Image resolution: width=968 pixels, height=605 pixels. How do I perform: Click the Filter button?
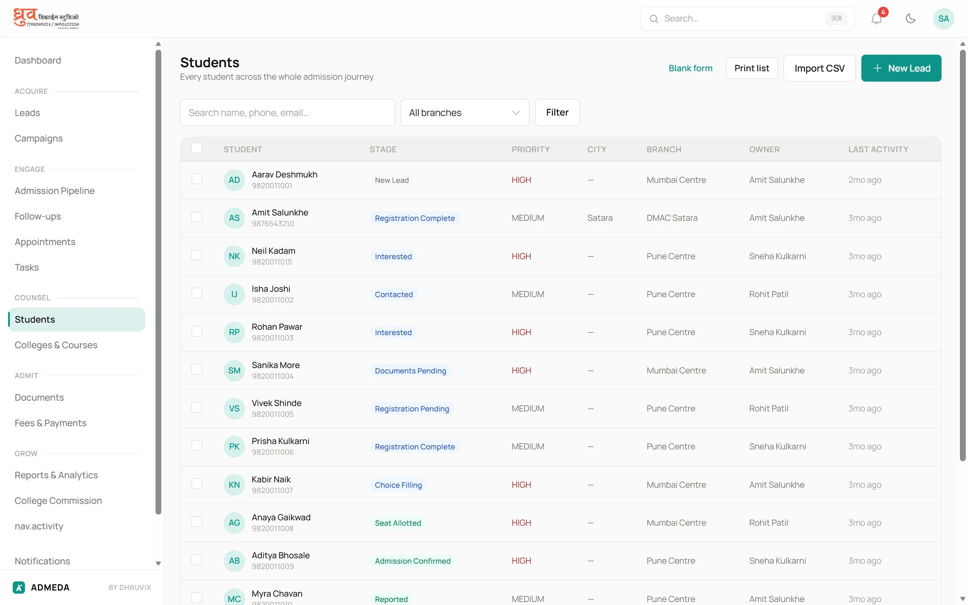(x=557, y=113)
